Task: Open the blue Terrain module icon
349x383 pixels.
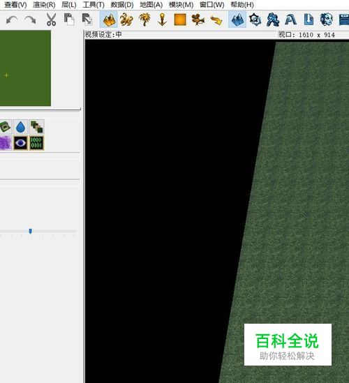Action: [237, 20]
